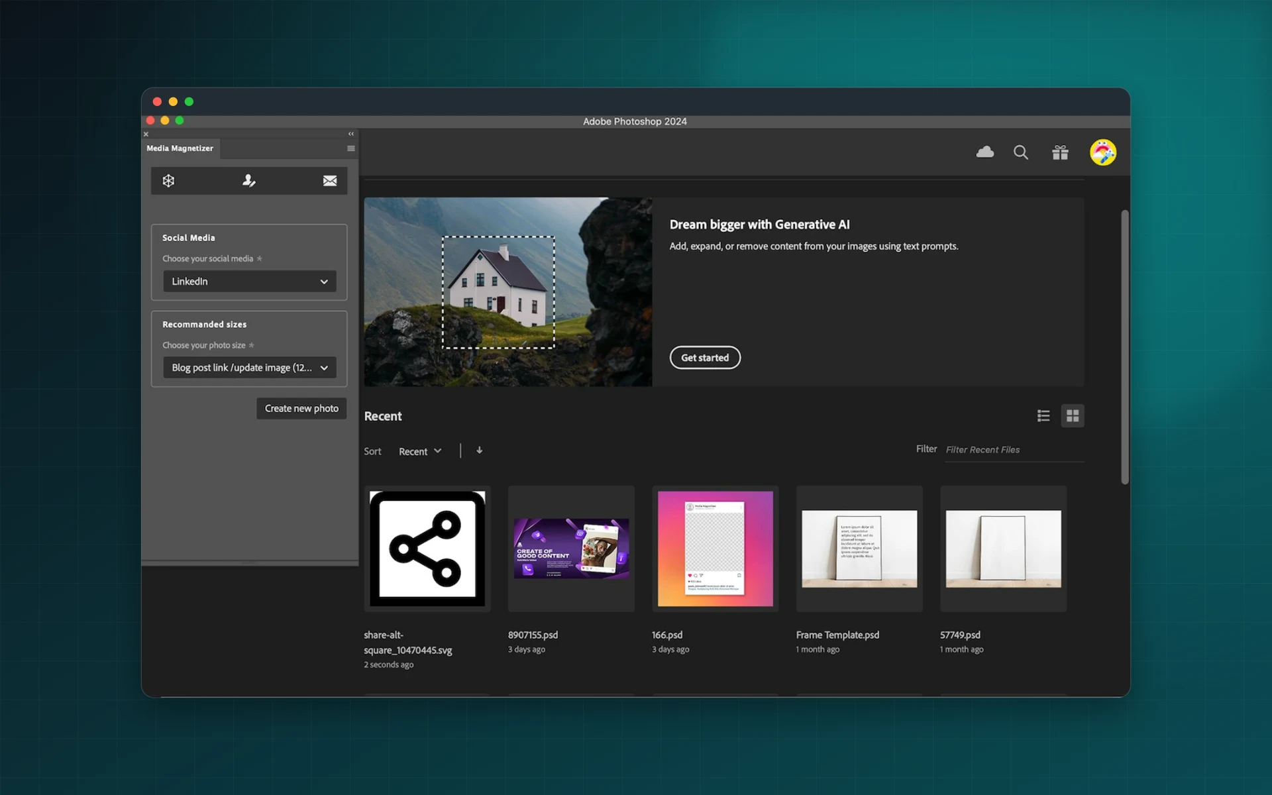Click the 'Recommanded sizes' section label
The image size is (1272, 795).
pyautogui.click(x=205, y=325)
